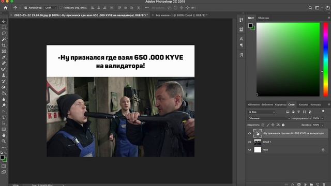Select the Rectangular Marquee tool
This screenshot has width=331, height=186.
pos(4,27)
